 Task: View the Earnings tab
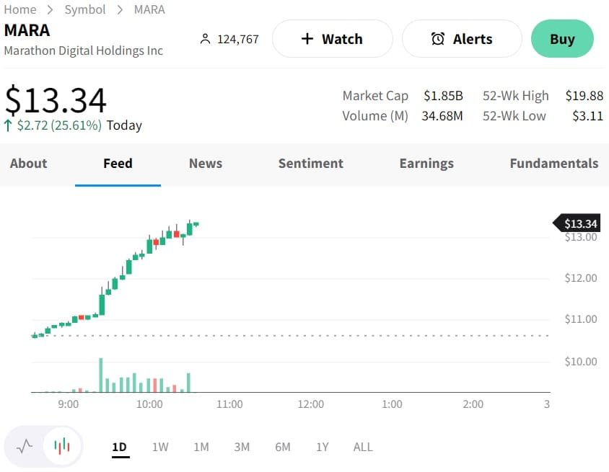tap(426, 164)
